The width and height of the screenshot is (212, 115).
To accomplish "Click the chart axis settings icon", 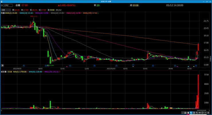I will coord(197,113).
